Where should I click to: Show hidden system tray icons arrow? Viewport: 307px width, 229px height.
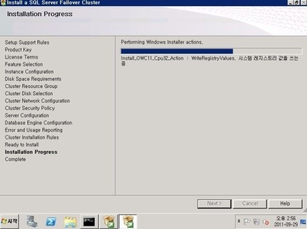(239, 221)
